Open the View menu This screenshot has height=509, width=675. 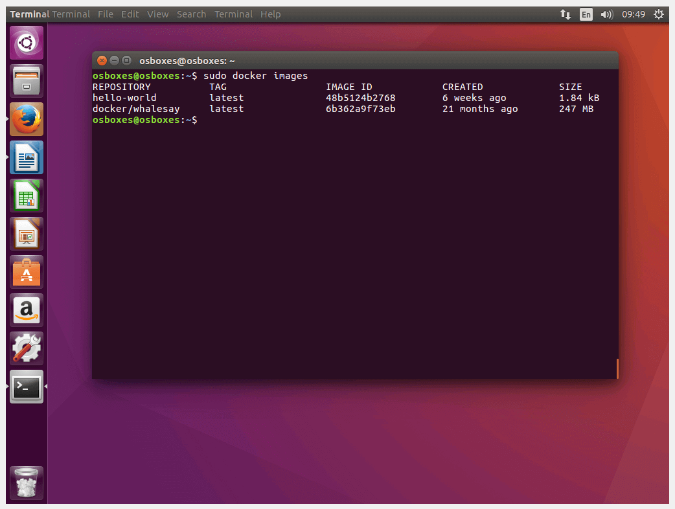point(157,14)
